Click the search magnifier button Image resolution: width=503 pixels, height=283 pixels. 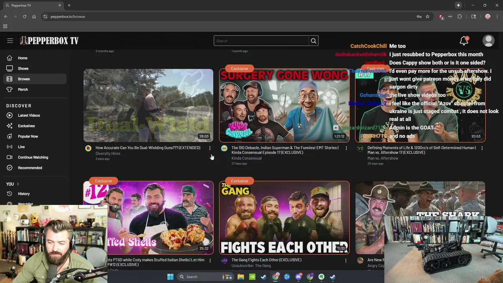pos(314,41)
